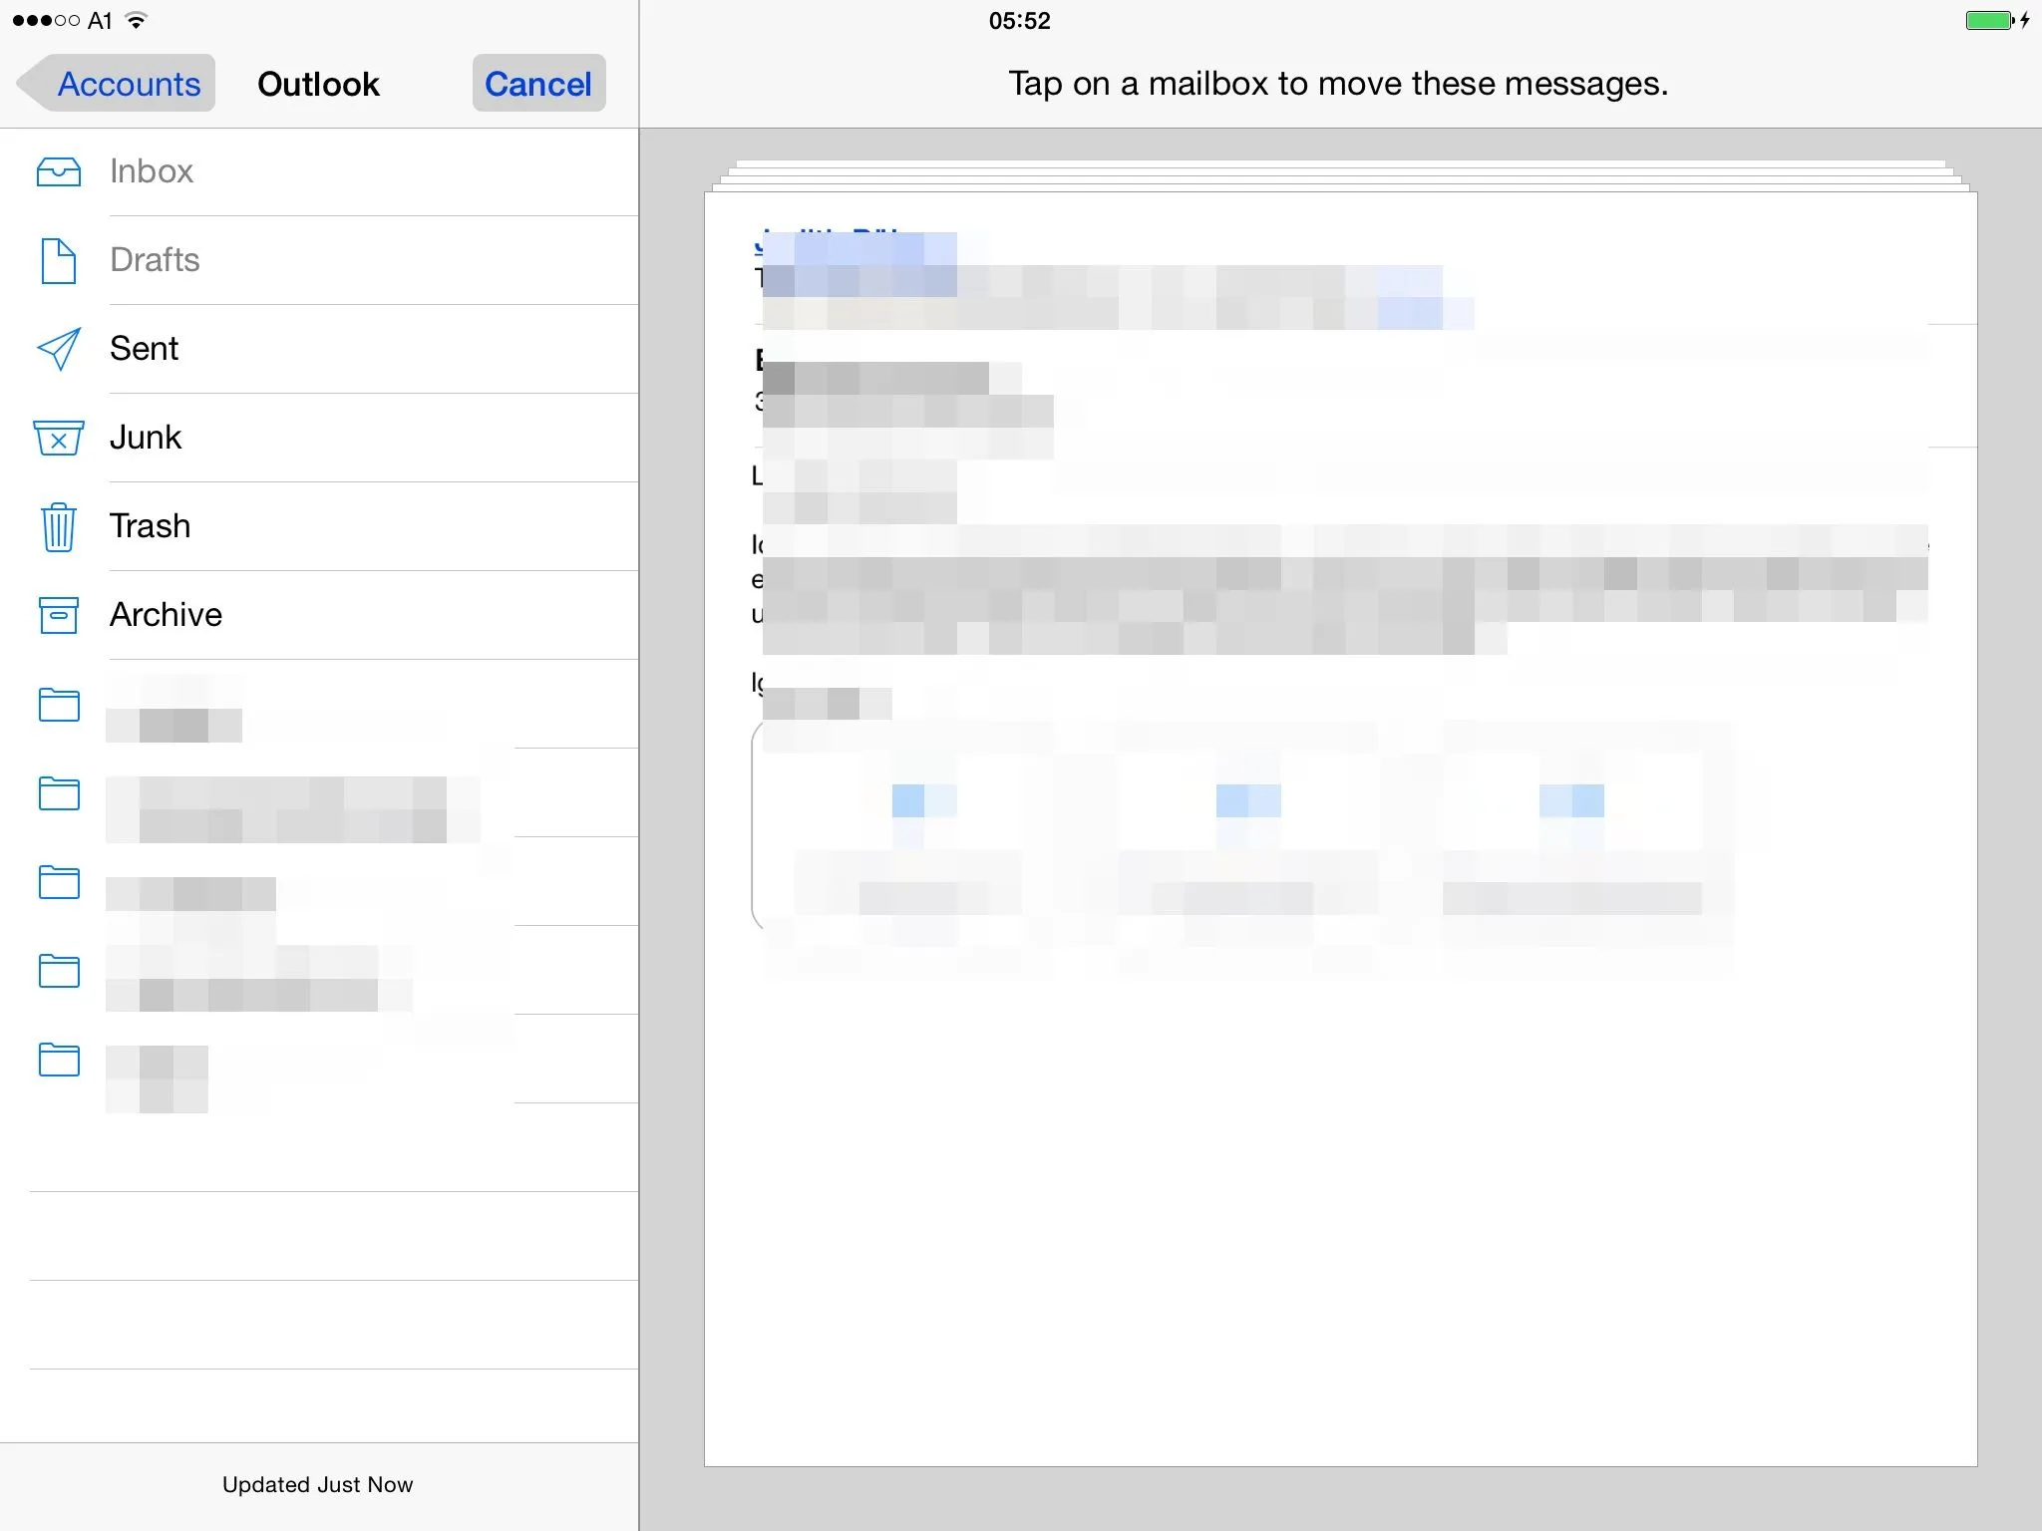
Task: Tap the Drafts document icon
Action: click(x=59, y=260)
